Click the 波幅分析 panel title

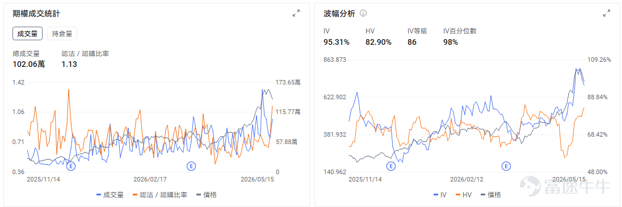339,14
